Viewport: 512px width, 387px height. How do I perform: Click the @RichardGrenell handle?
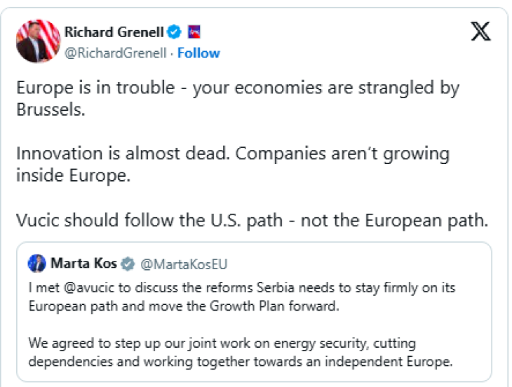pos(116,53)
